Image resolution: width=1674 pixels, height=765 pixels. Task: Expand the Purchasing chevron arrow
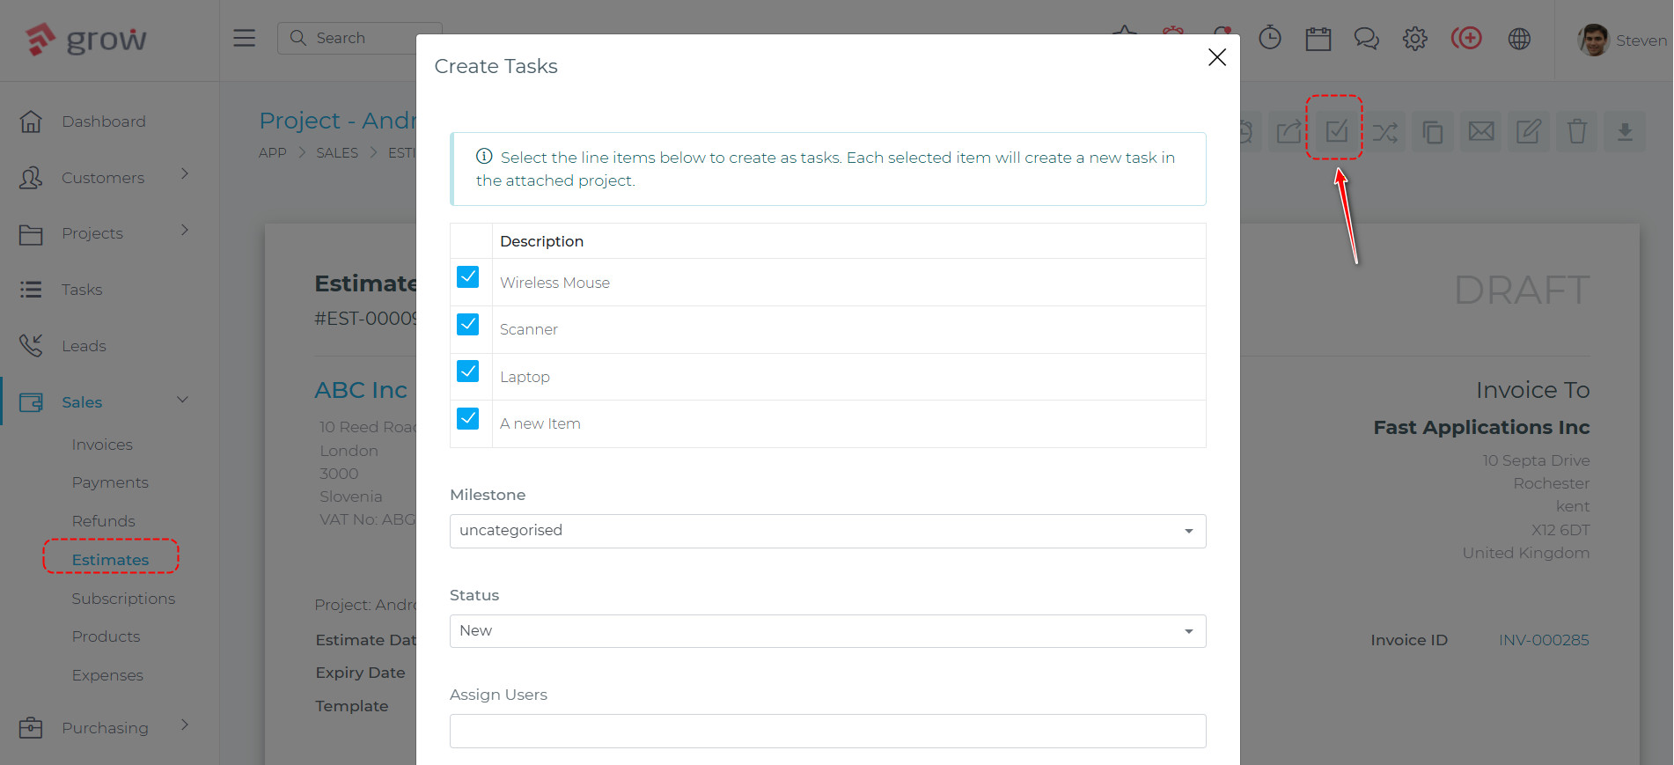pyautogui.click(x=185, y=725)
